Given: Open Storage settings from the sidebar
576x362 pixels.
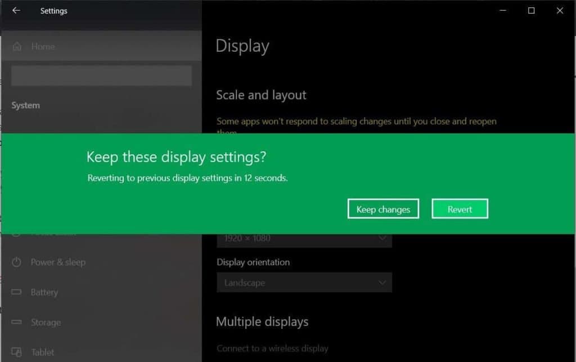Looking at the screenshot, I should (x=45, y=322).
